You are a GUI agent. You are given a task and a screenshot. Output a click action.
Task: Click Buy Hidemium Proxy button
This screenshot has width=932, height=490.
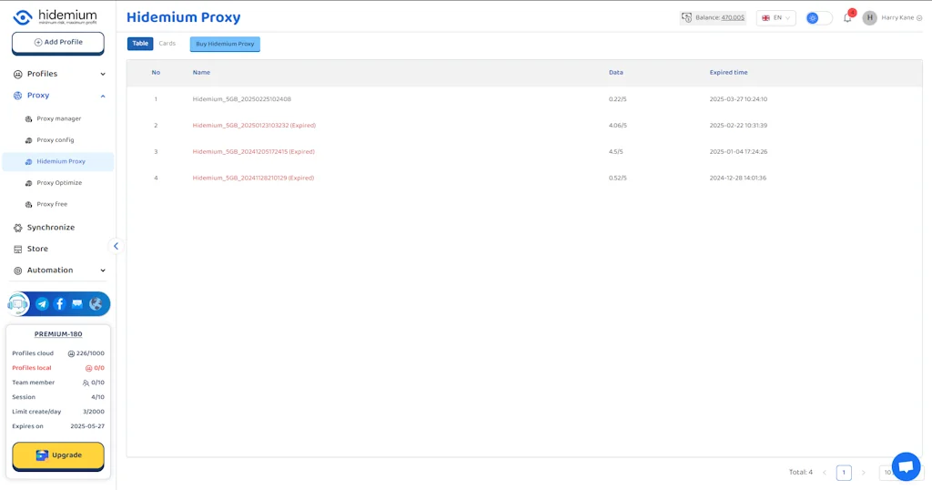pyautogui.click(x=225, y=44)
